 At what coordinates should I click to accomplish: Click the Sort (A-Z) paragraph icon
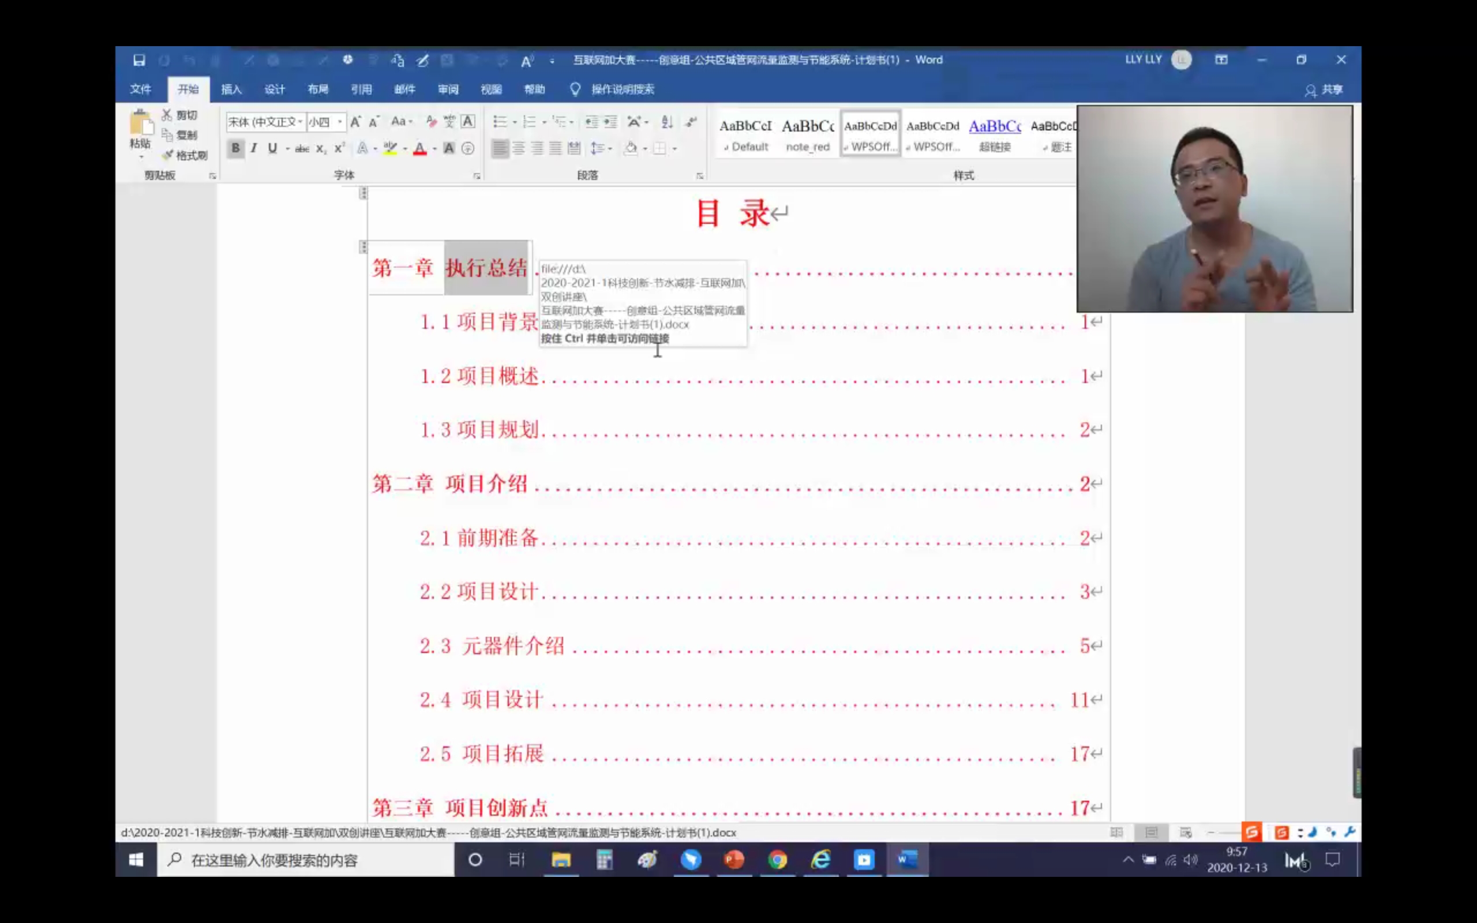tap(666, 122)
